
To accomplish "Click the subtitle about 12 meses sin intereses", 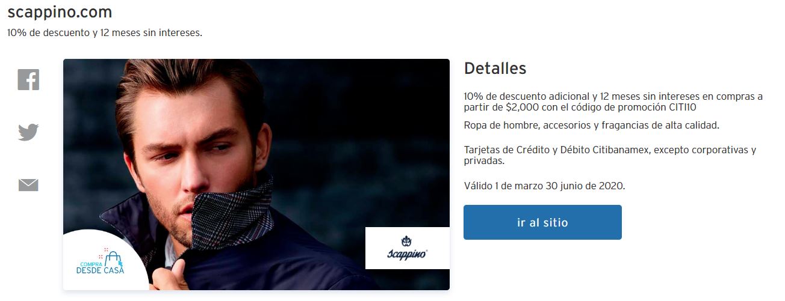I will pyautogui.click(x=105, y=32).
